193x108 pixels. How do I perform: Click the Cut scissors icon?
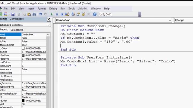point(19,14)
